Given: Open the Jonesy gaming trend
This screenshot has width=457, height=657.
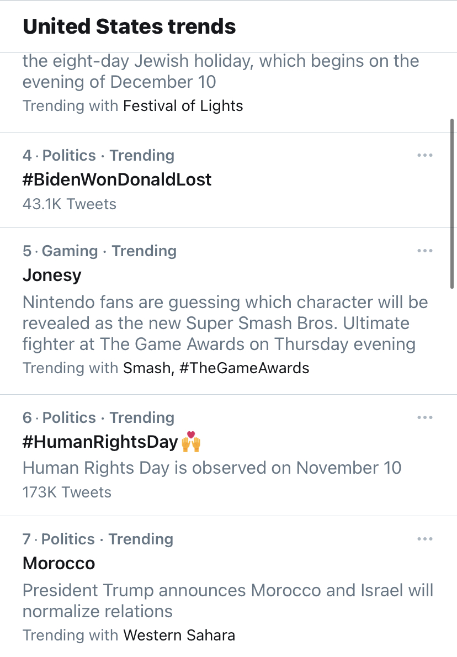Looking at the screenshot, I should (52, 275).
